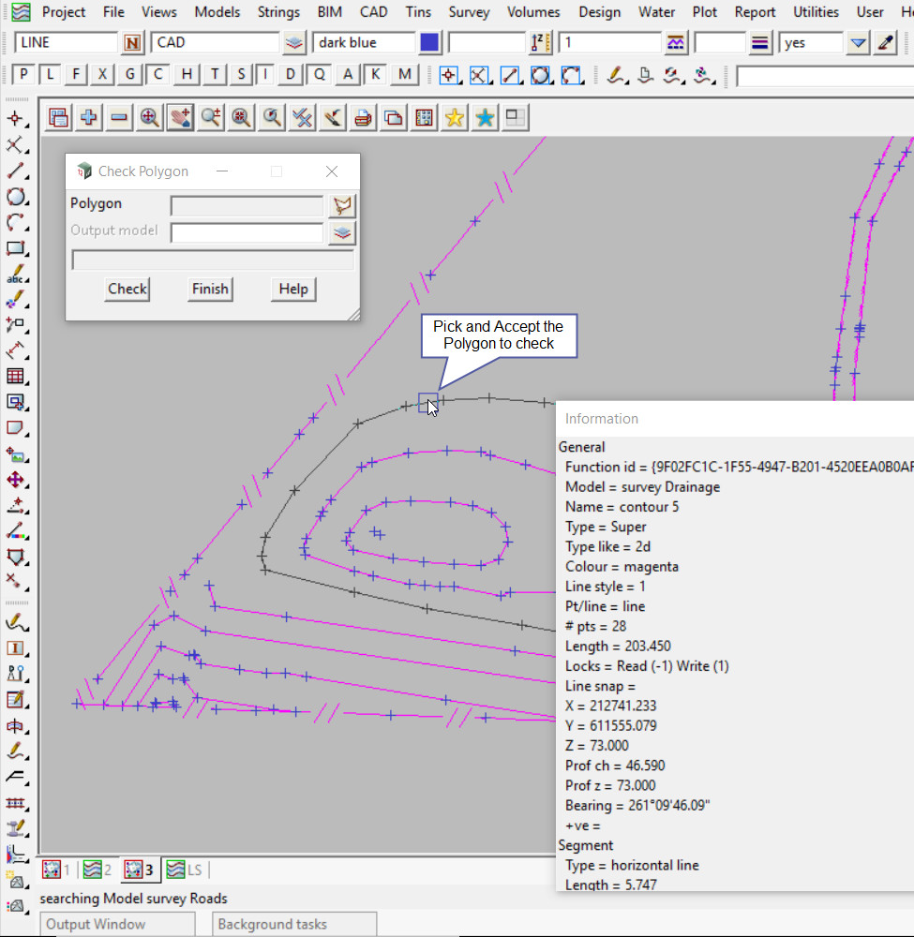
Task: Open the Strings menu
Action: 278,12
